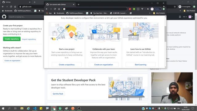
Task: Click GitHub octocat logo in background page header
Action: point(4,17)
